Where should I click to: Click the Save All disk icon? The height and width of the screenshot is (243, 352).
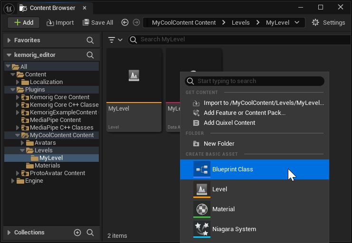(x=86, y=22)
